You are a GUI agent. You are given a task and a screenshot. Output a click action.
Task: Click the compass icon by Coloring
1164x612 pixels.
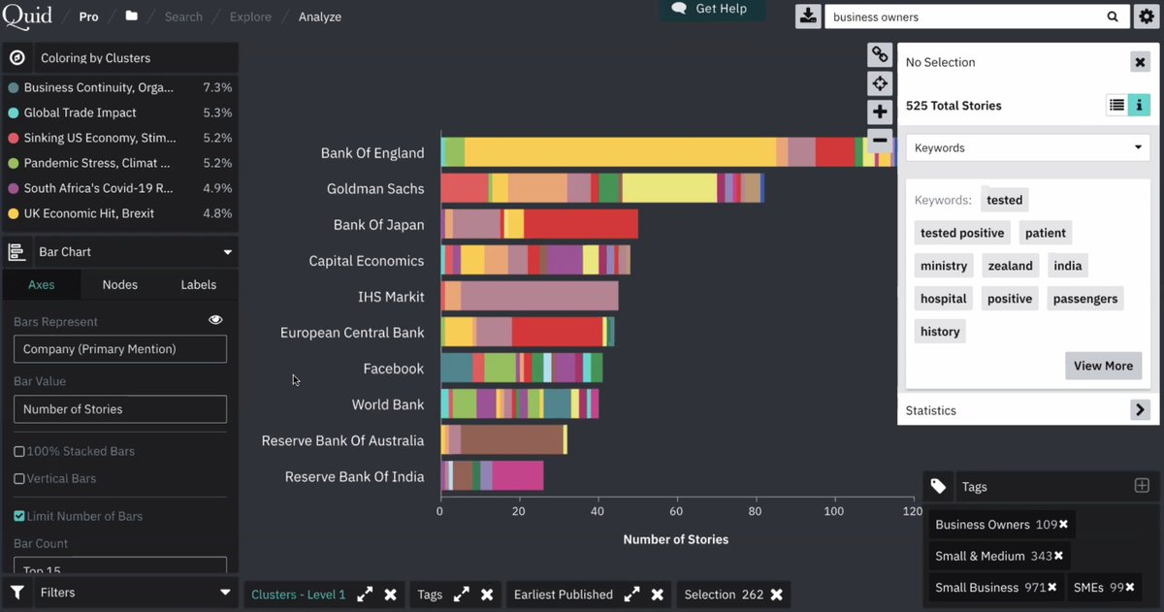click(x=16, y=58)
